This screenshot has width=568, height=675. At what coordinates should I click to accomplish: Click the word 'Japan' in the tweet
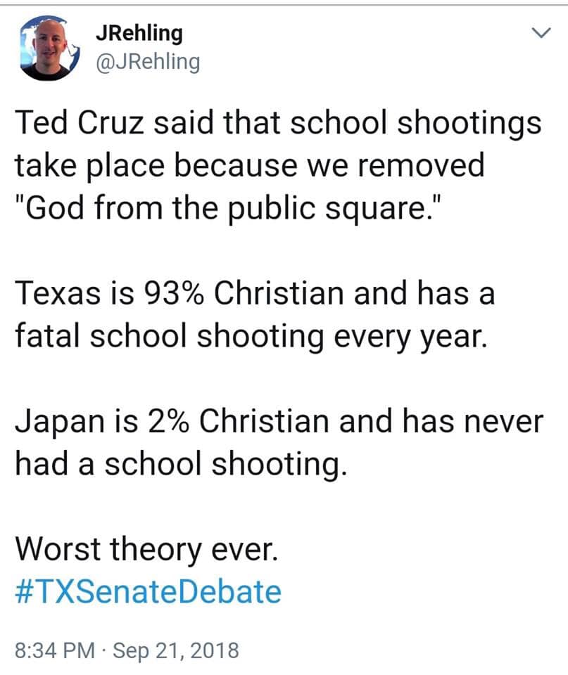60,423
